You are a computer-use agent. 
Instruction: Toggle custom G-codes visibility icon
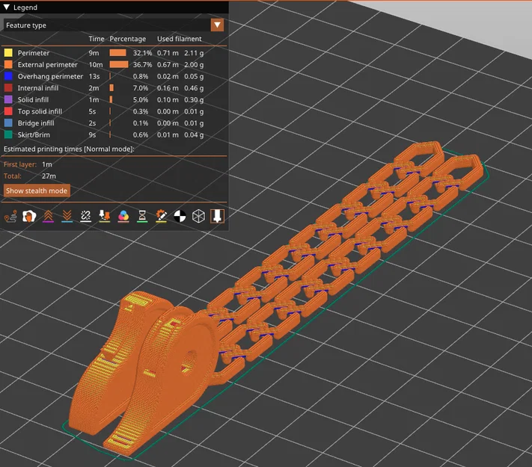tap(161, 216)
